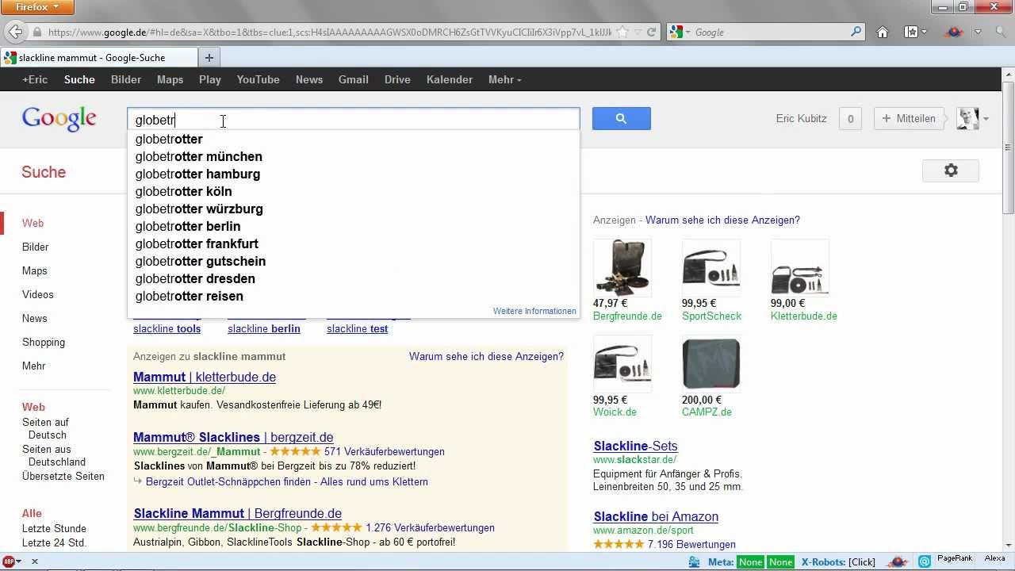Click the X-Robots [Click] status item

pyautogui.click(x=838, y=562)
